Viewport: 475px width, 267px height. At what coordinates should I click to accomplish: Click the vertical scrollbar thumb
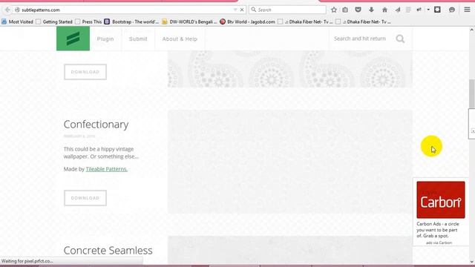pos(472,93)
